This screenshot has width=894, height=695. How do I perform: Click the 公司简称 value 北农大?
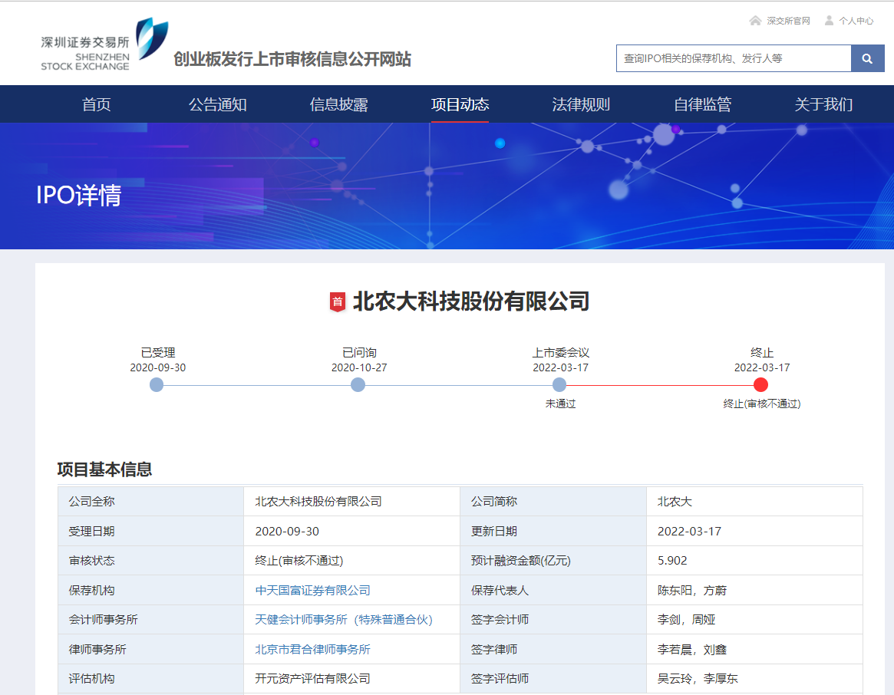click(675, 502)
